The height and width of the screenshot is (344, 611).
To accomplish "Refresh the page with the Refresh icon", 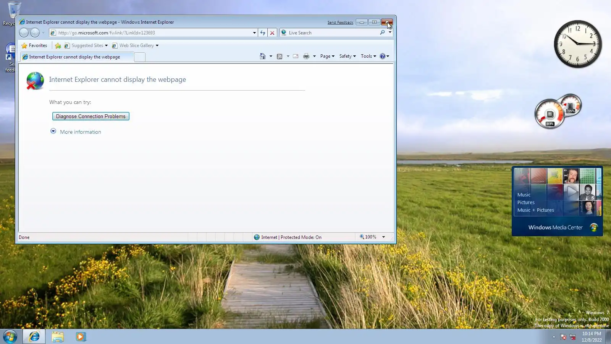I will coord(263,33).
